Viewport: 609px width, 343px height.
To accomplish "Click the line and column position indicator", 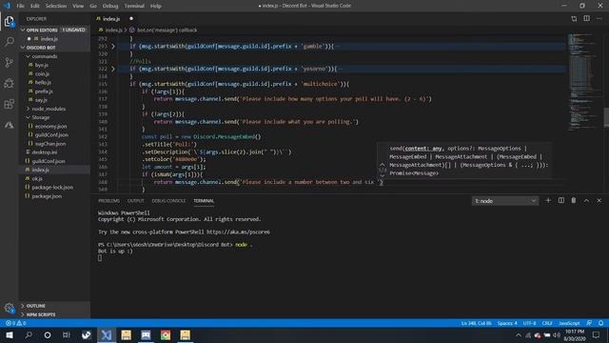I will 476,323.
